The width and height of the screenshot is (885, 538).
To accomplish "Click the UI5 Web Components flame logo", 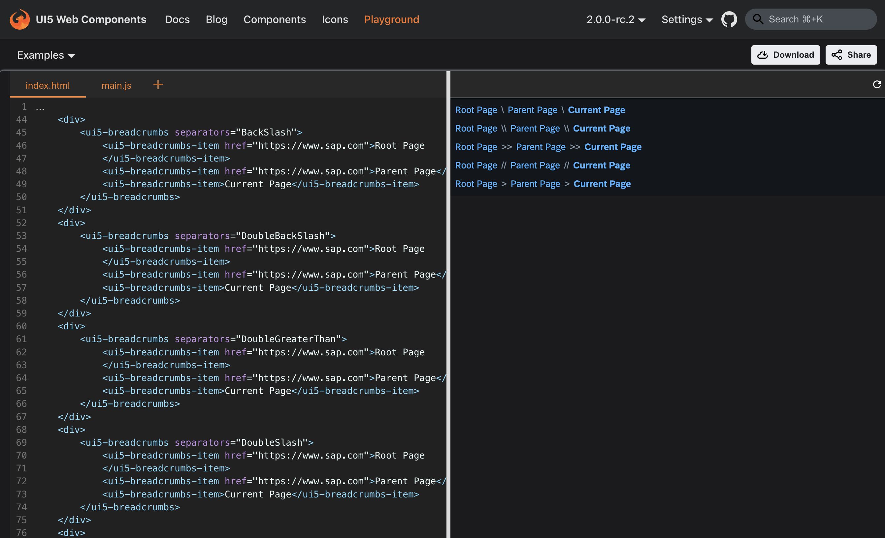I will (x=20, y=19).
